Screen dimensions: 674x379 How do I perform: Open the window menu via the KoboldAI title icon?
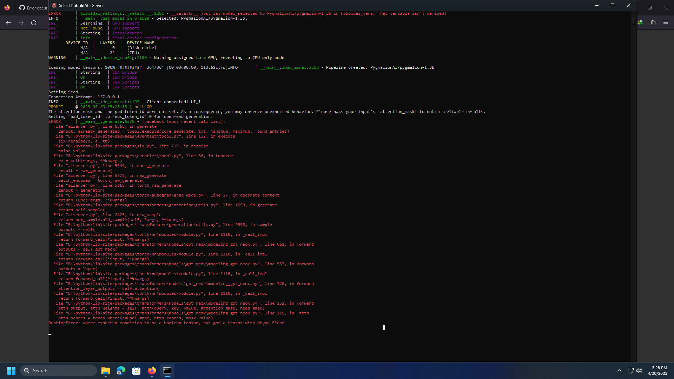pyautogui.click(x=54, y=5)
